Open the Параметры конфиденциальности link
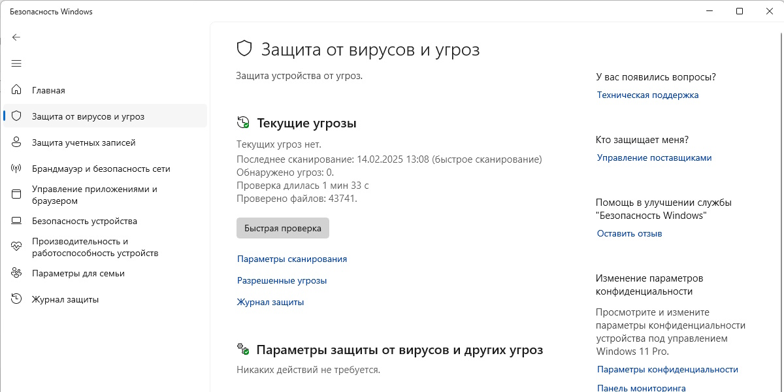 click(667, 369)
